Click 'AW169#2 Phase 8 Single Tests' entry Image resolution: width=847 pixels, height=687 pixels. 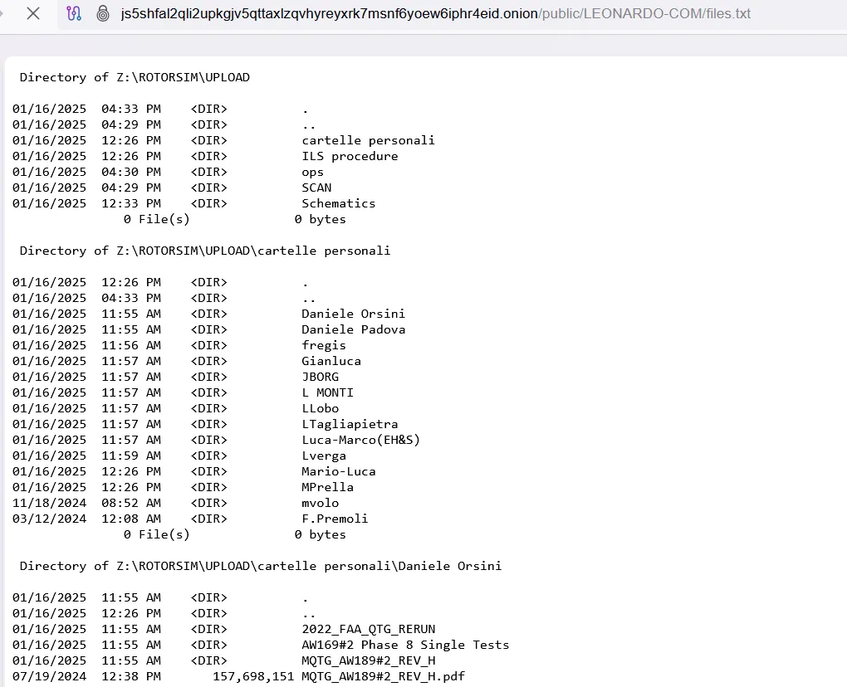pos(405,645)
